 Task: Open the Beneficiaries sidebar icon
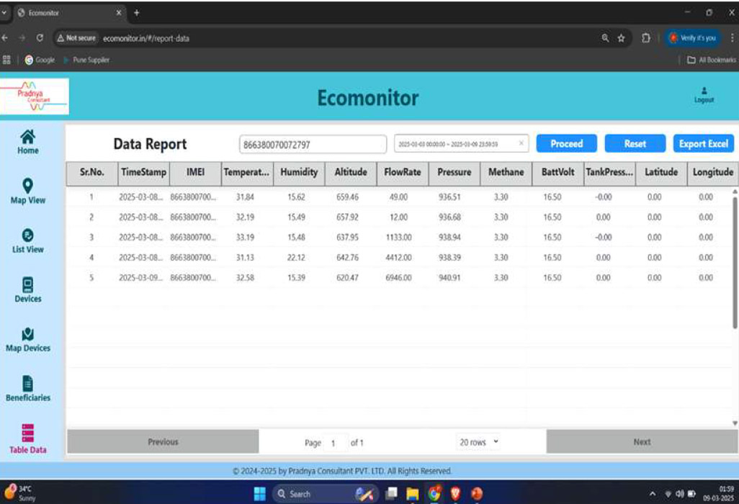[x=28, y=384]
